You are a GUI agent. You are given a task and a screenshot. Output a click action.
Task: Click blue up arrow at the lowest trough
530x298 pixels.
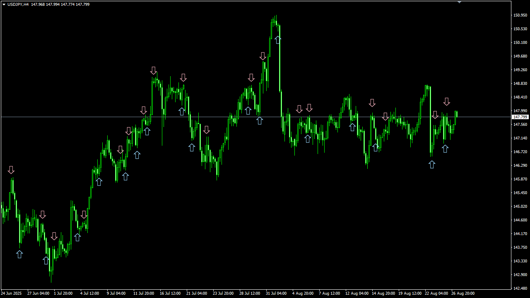[46, 260]
